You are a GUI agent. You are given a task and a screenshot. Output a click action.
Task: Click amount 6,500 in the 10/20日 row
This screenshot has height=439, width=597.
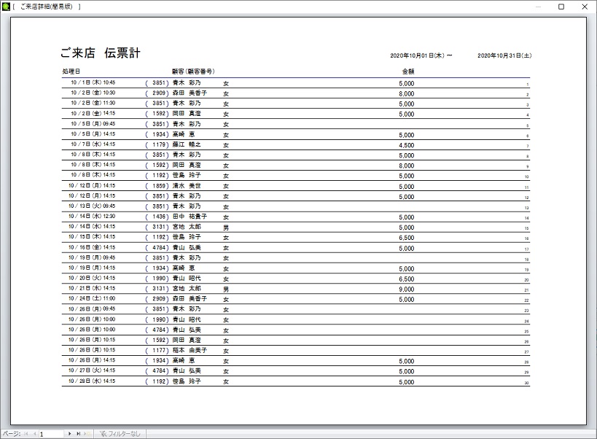407,279
